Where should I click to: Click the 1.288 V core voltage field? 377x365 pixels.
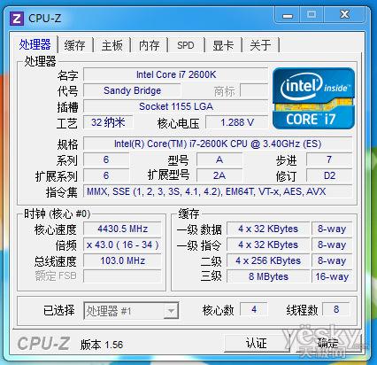(237, 122)
